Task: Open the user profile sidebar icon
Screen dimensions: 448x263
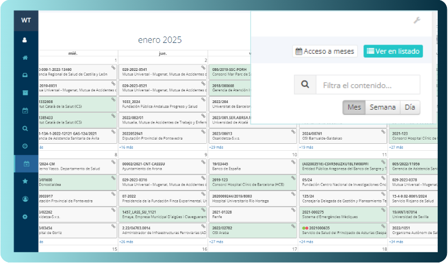Action: 25,40
